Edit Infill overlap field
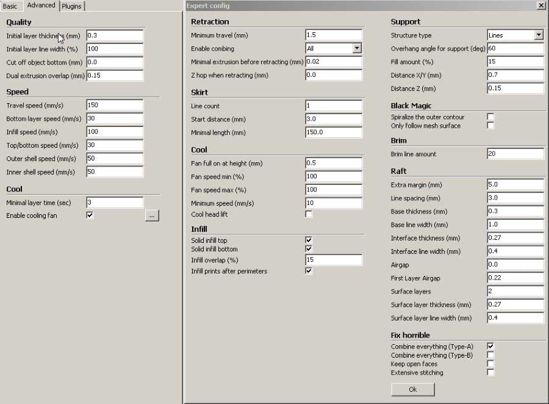 point(334,259)
